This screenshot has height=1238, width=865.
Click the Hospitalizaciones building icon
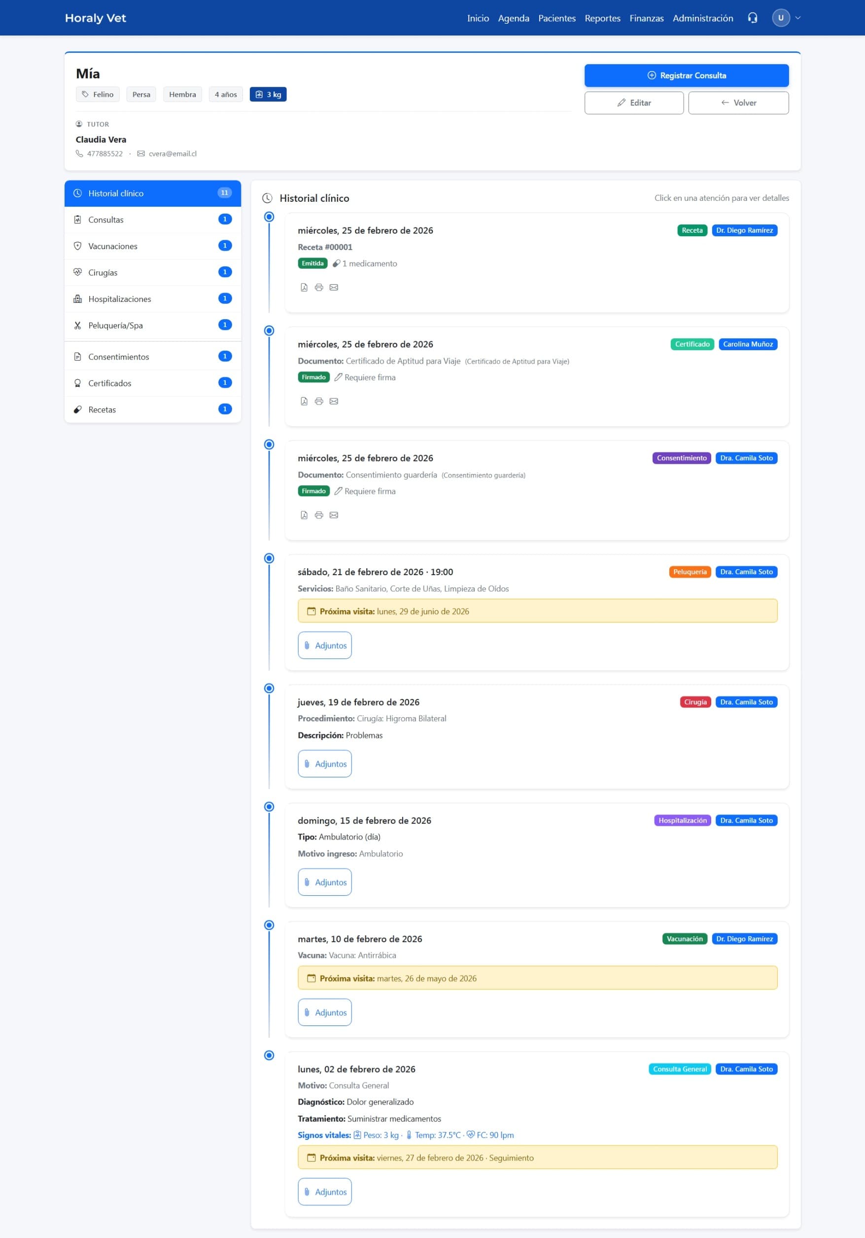(77, 298)
